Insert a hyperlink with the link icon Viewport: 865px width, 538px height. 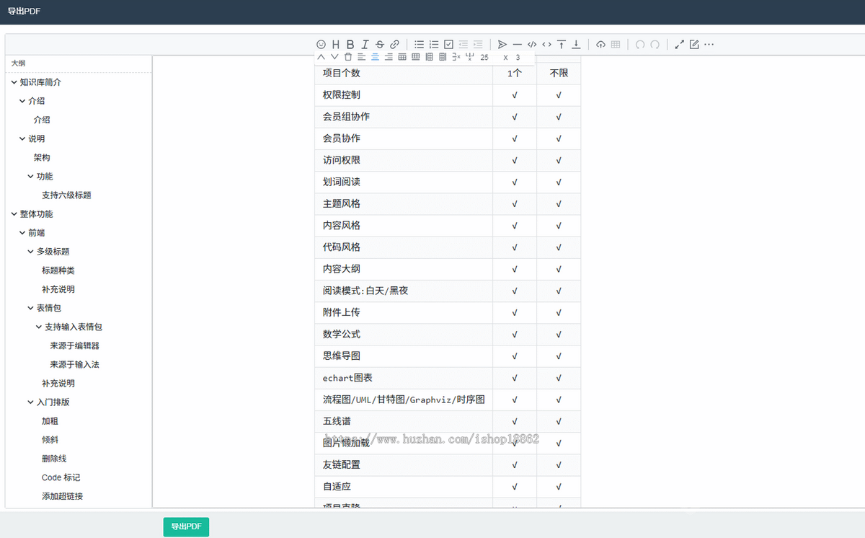pos(394,44)
